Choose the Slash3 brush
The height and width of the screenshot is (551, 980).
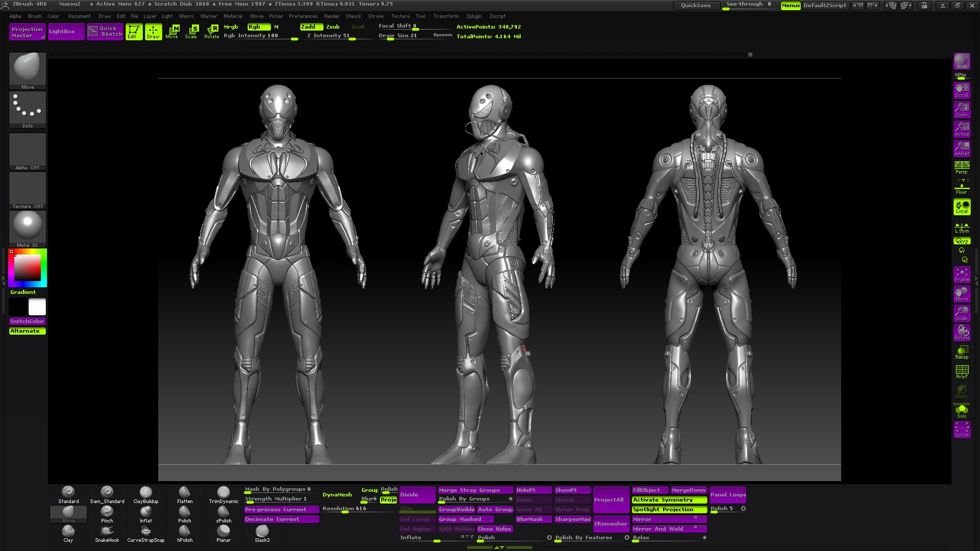tap(262, 533)
